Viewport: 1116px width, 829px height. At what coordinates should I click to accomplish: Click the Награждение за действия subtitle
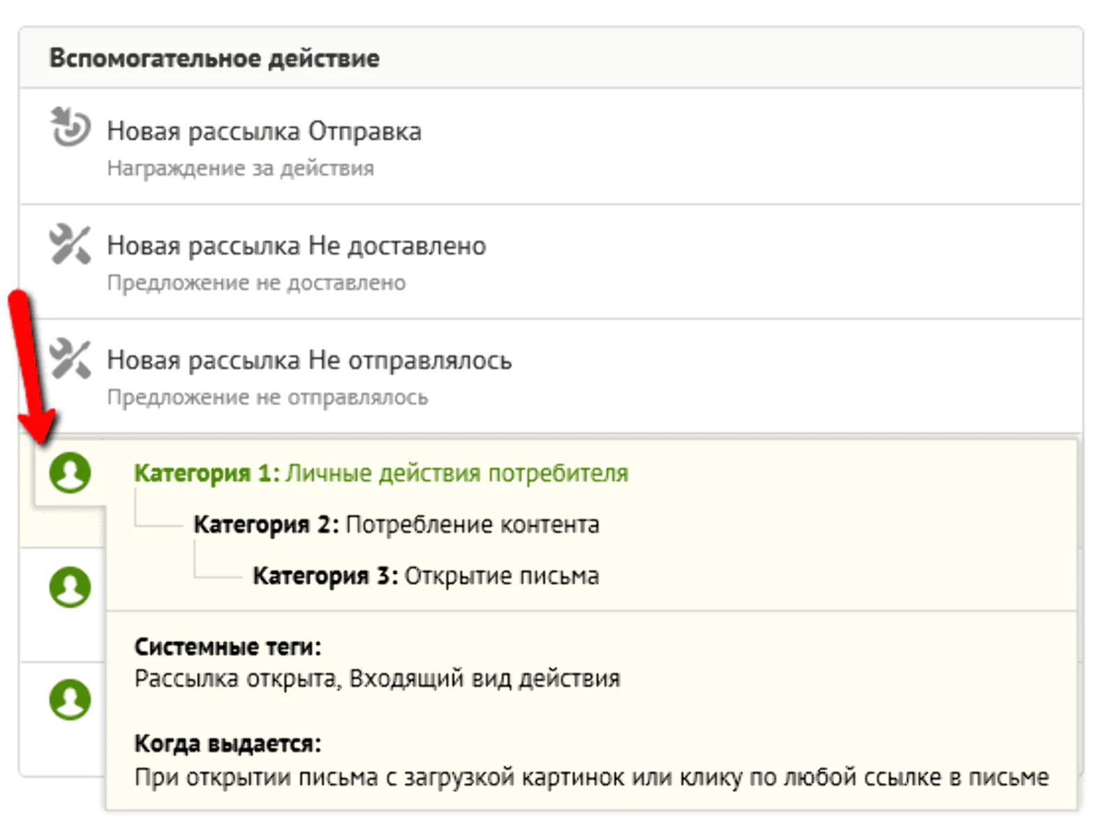240,169
